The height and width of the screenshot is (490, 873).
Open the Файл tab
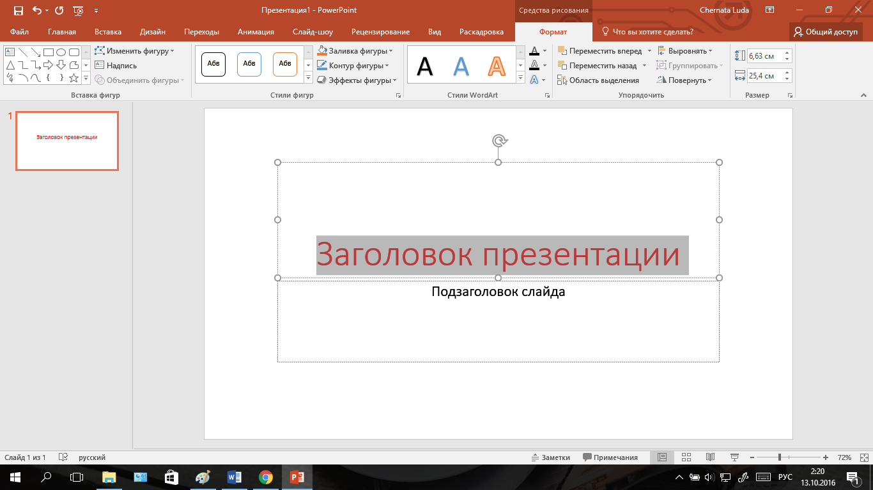click(x=19, y=32)
